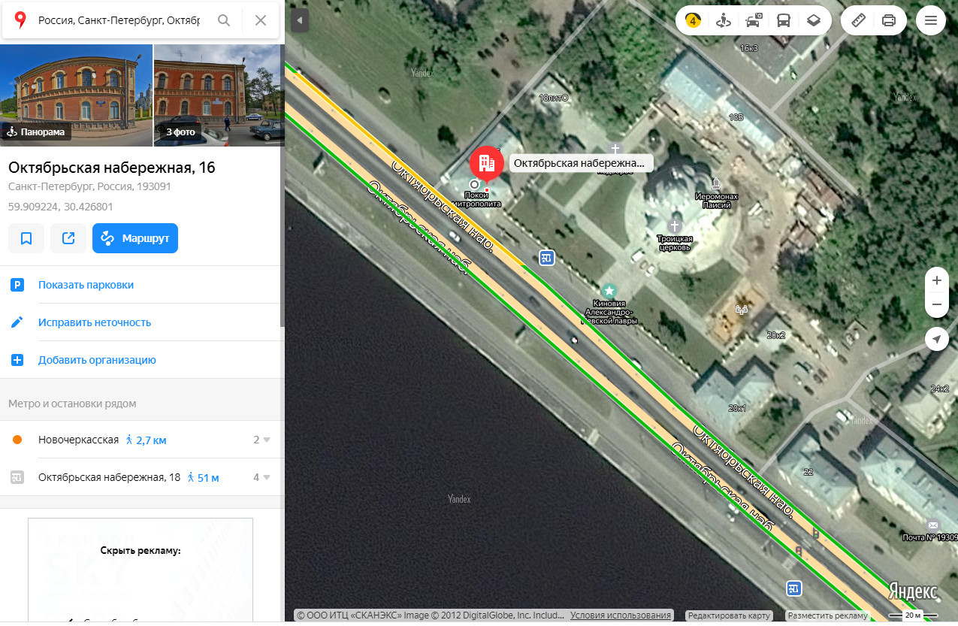958x626 pixels.
Task: Click the orange metro line dot icon
Action: pyautogui.click(x=17, y=440)
